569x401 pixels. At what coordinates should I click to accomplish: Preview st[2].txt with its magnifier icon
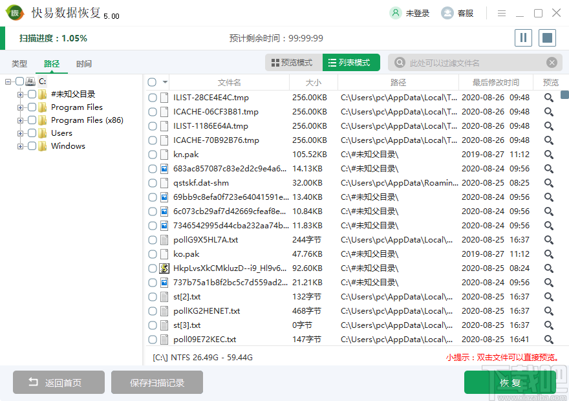coord(548,297)
